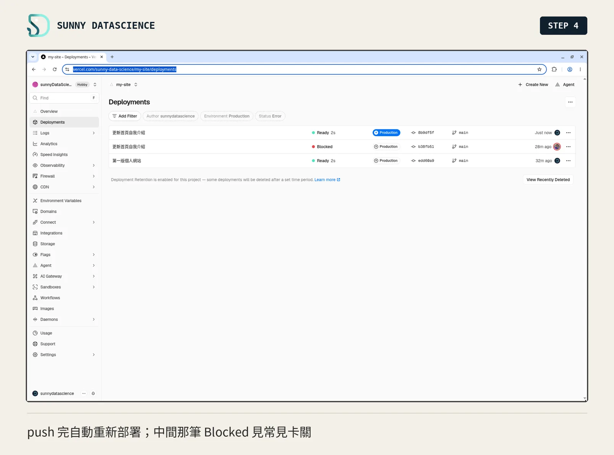Open Analytics in the sidebar
Screen dimensions: 614x455
coord(64,144)
